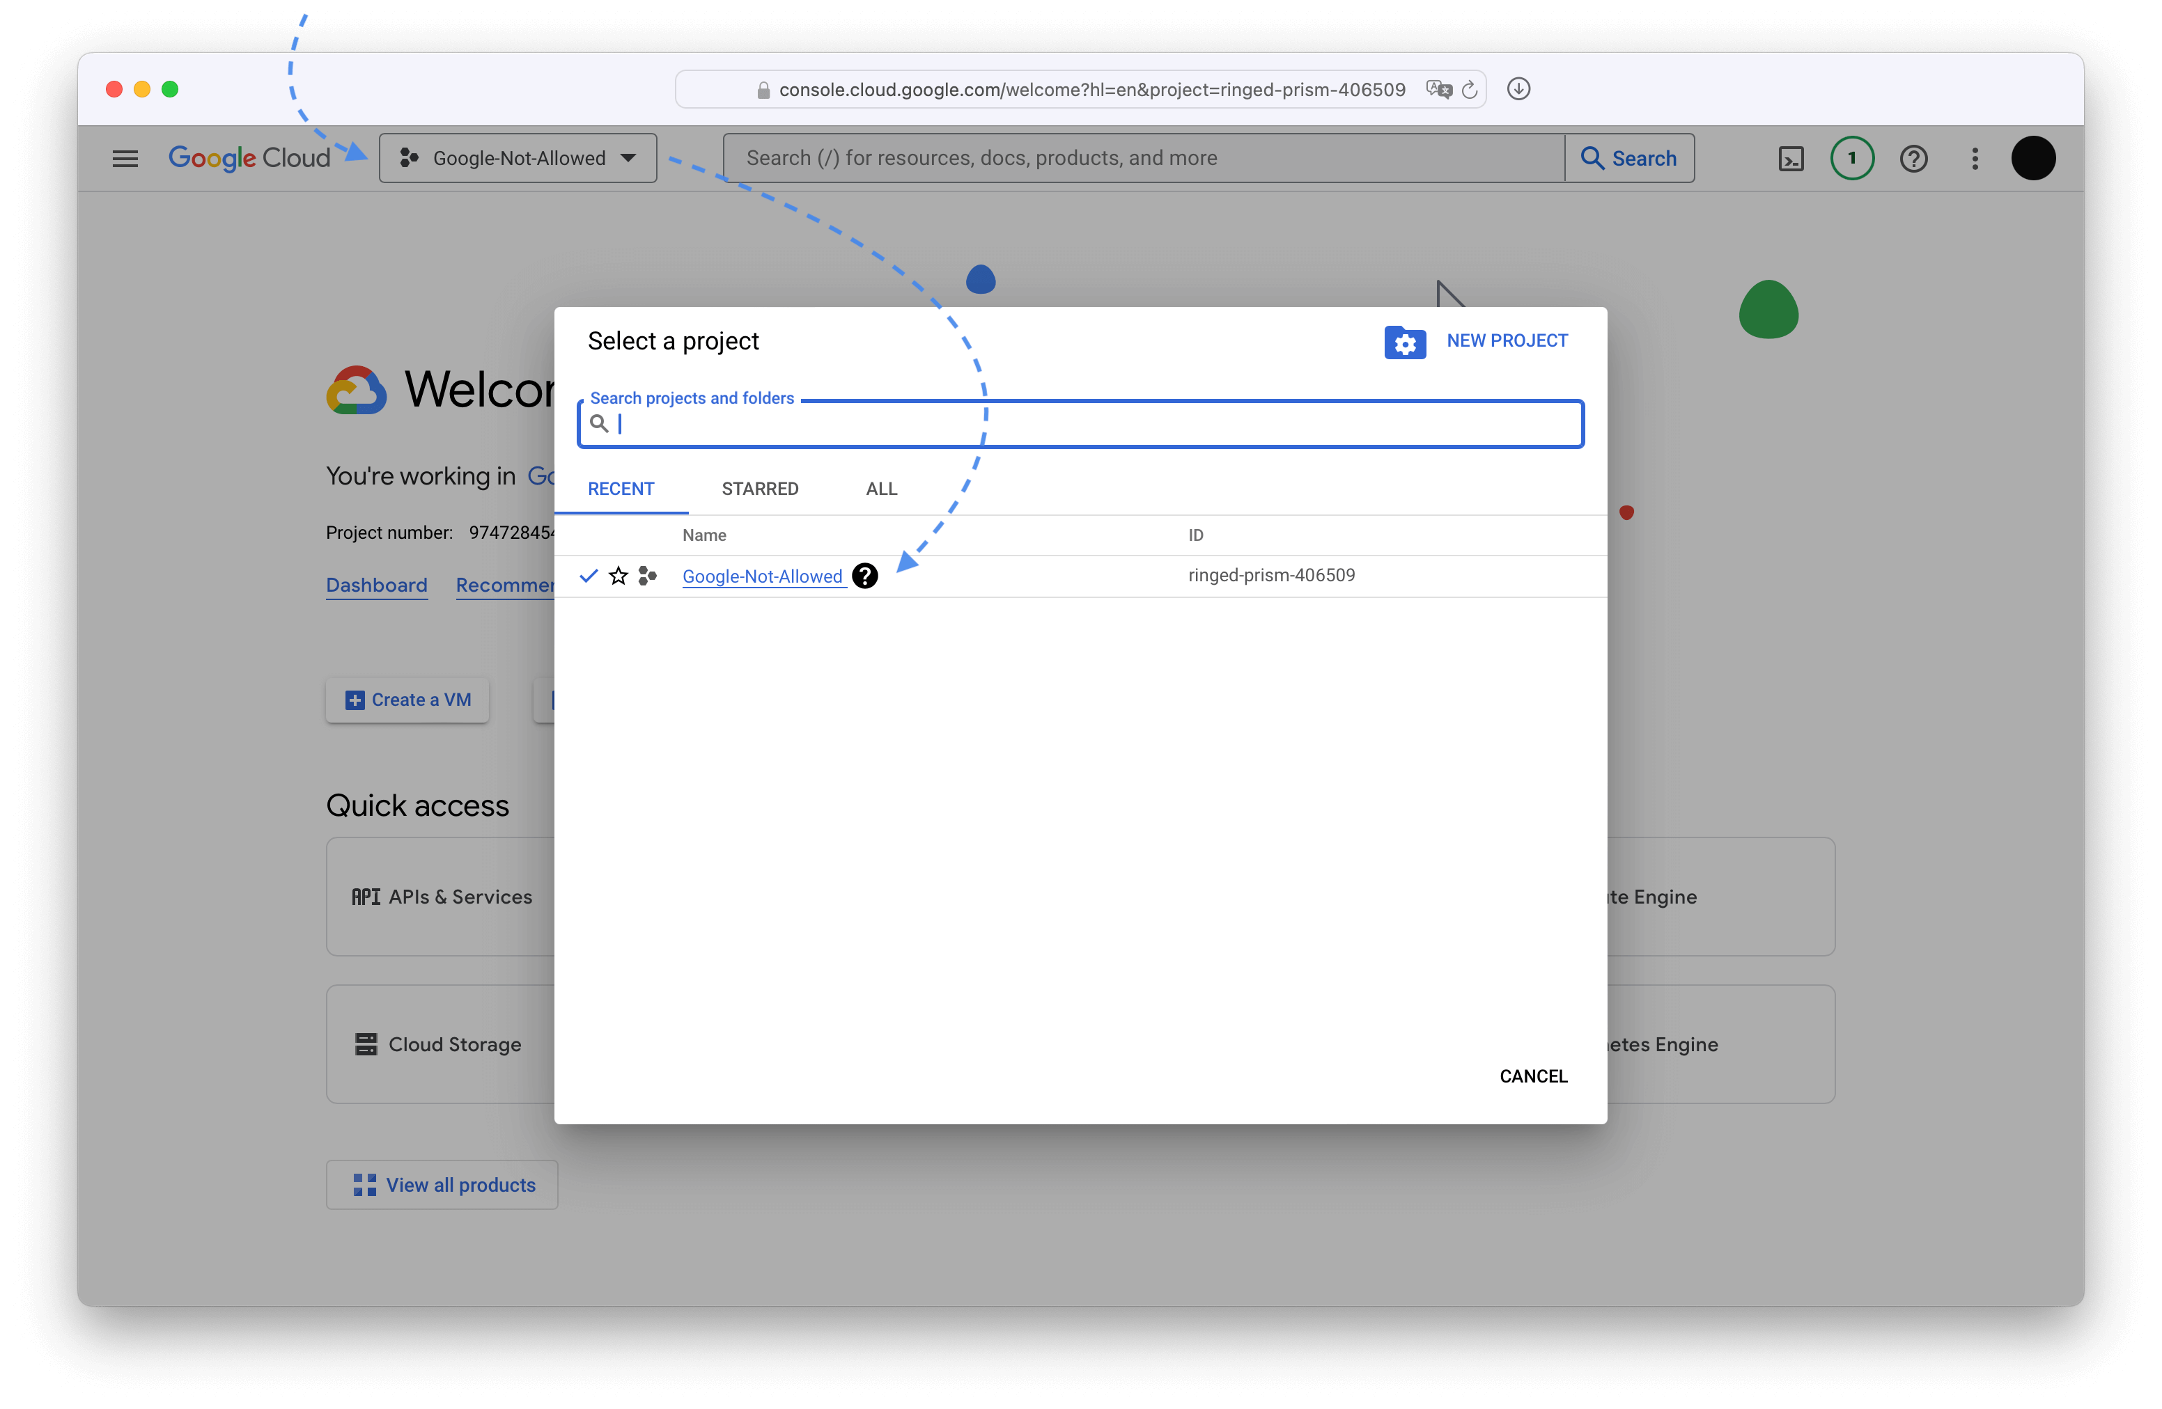
Task: Click the reload page icon
Action: [1470, 89]
